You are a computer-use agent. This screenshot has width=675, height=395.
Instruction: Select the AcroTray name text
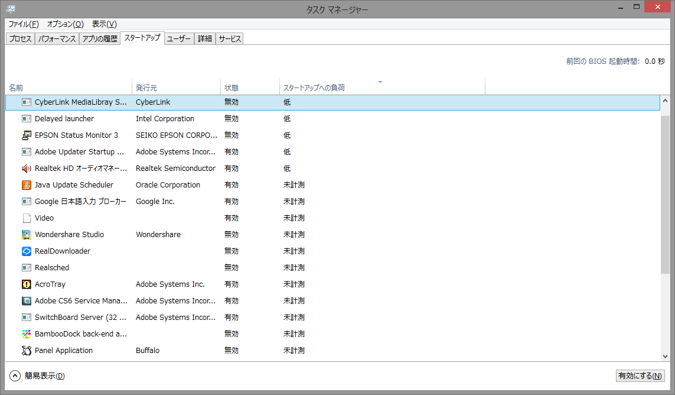[x=50, y=284]
